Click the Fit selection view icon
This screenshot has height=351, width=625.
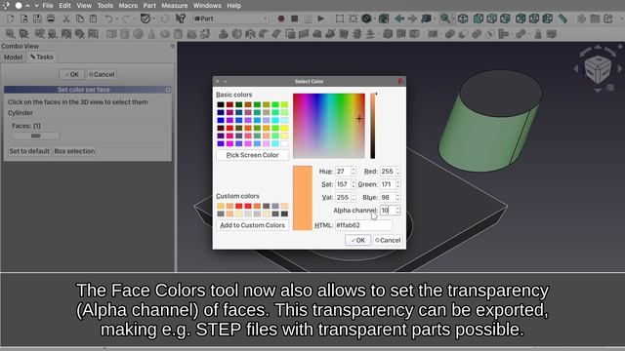[353, 19]
